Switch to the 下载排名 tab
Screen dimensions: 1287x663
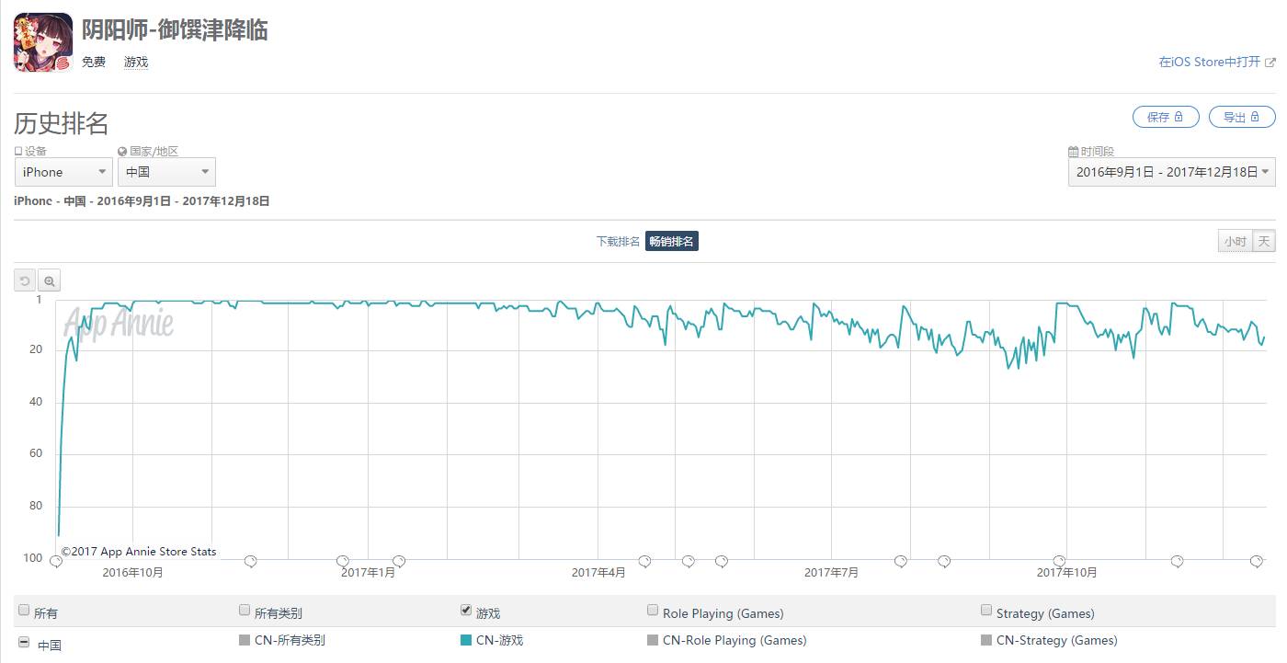618,242
